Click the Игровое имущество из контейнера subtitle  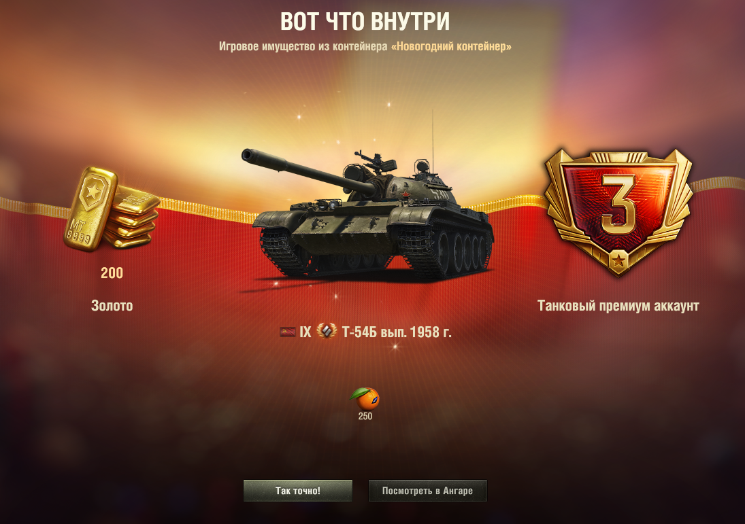click(x=303, y=46)
